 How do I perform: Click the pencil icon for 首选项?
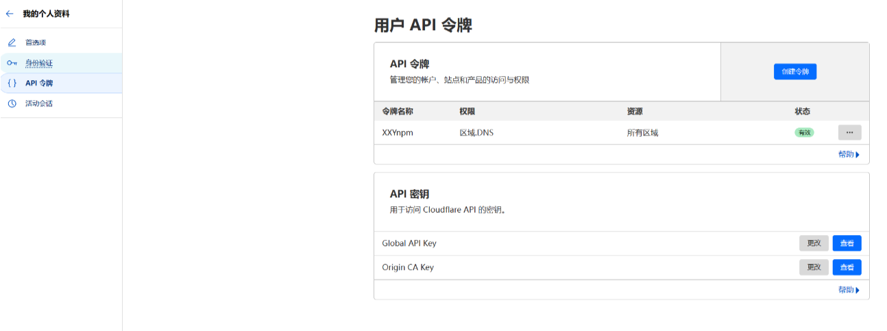[12, 42]
